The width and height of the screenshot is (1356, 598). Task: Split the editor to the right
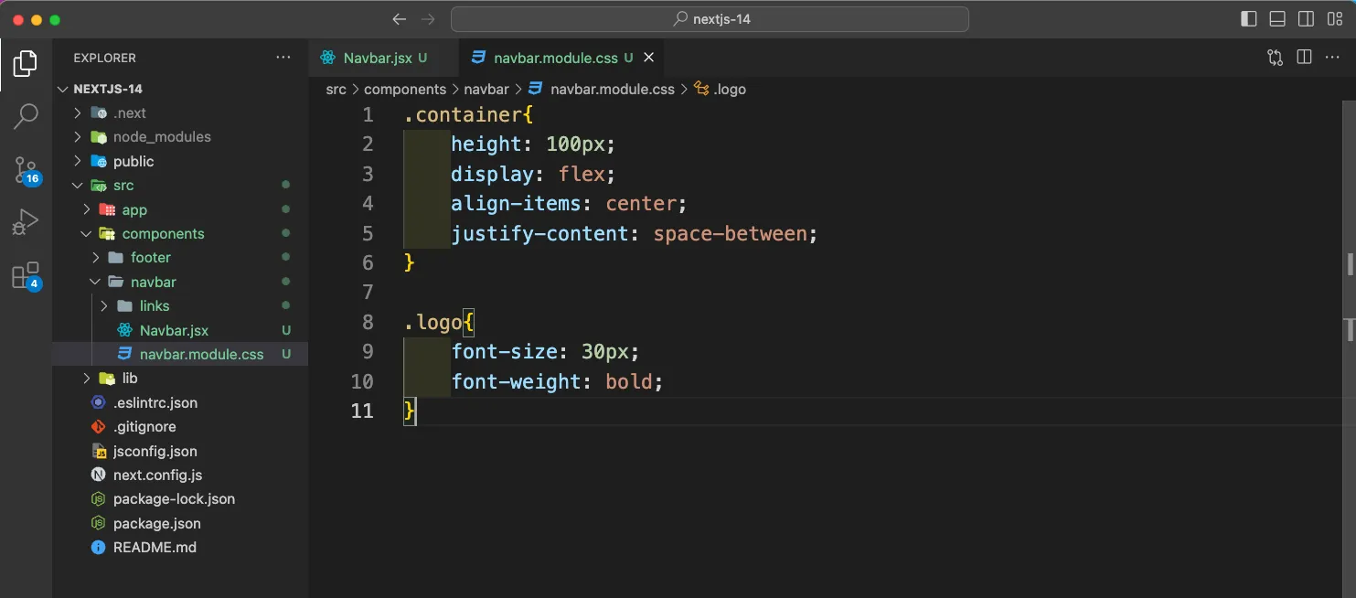pos(1305,58)
